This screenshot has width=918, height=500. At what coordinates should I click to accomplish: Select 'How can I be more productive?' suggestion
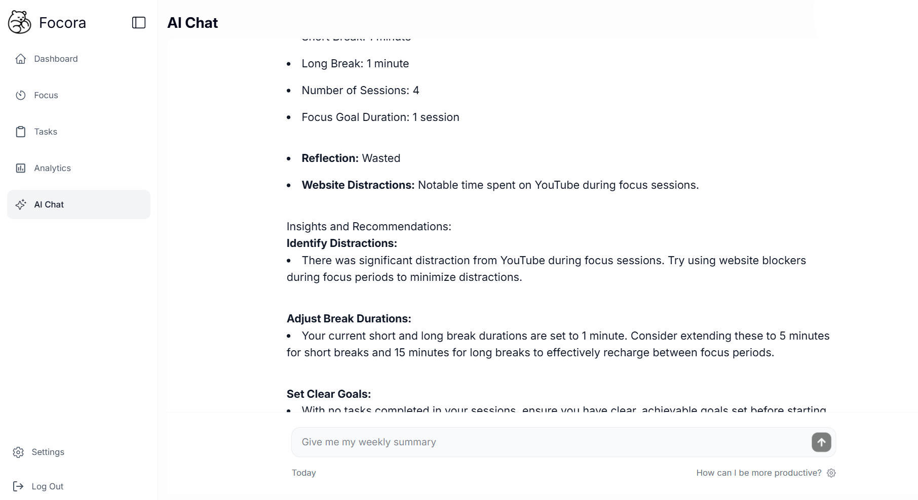click(x=759, y=473)
